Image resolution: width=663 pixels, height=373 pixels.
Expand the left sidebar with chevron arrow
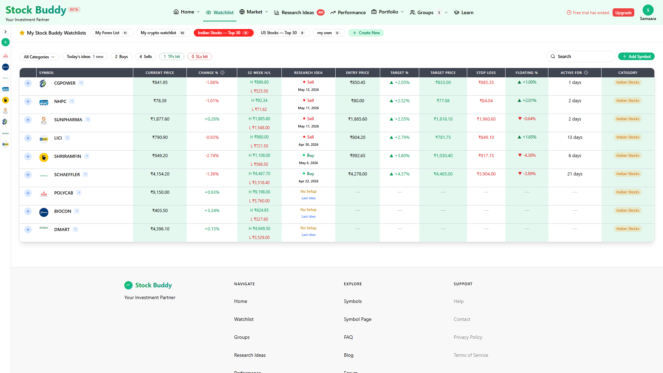tap(6, 32)
